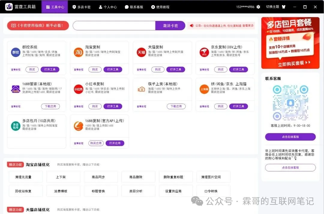Screen dimensions: 324x214
Task: Open settings gear next to phone number
Action: (258, 7)
